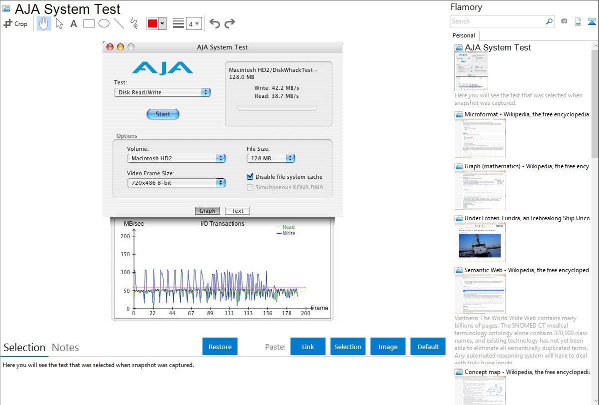The height and width of the screenshot is (405, 599).
Task: Click the sidebar scrollbar down arrow
Action: [x=595, y=401]
